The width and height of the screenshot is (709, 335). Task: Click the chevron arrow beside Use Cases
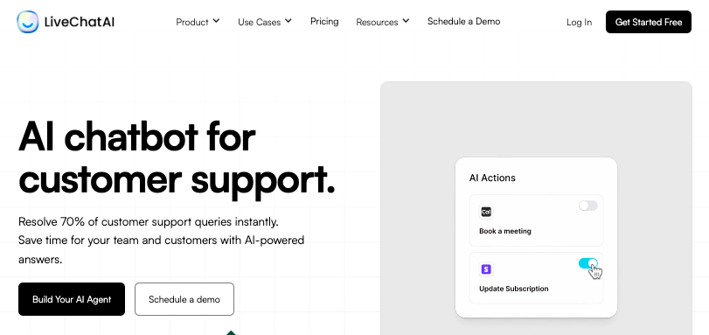pyautogui.click(x=288, y=21)
